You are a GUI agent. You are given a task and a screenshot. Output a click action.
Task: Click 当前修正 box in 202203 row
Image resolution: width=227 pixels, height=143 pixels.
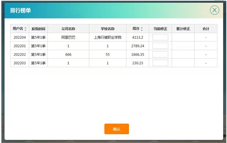160,63
